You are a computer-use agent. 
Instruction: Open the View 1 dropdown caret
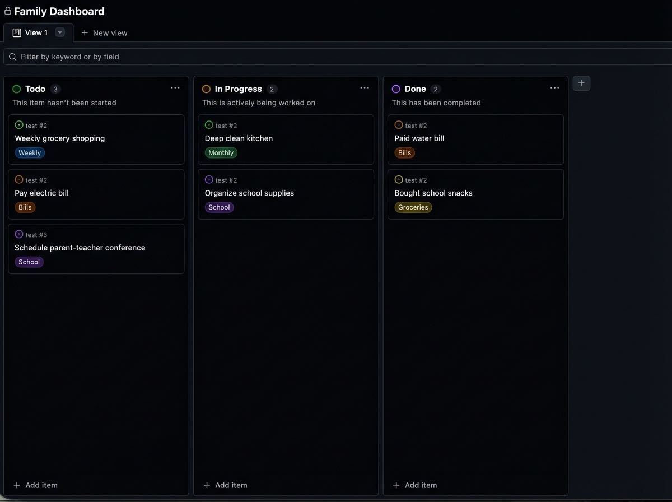tap(60, 32)
